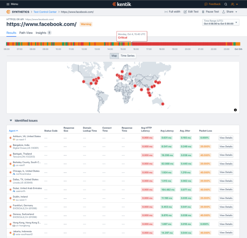Click the Chicago Azure provider icon
247x238 pixels.
(x=14, y=174)
